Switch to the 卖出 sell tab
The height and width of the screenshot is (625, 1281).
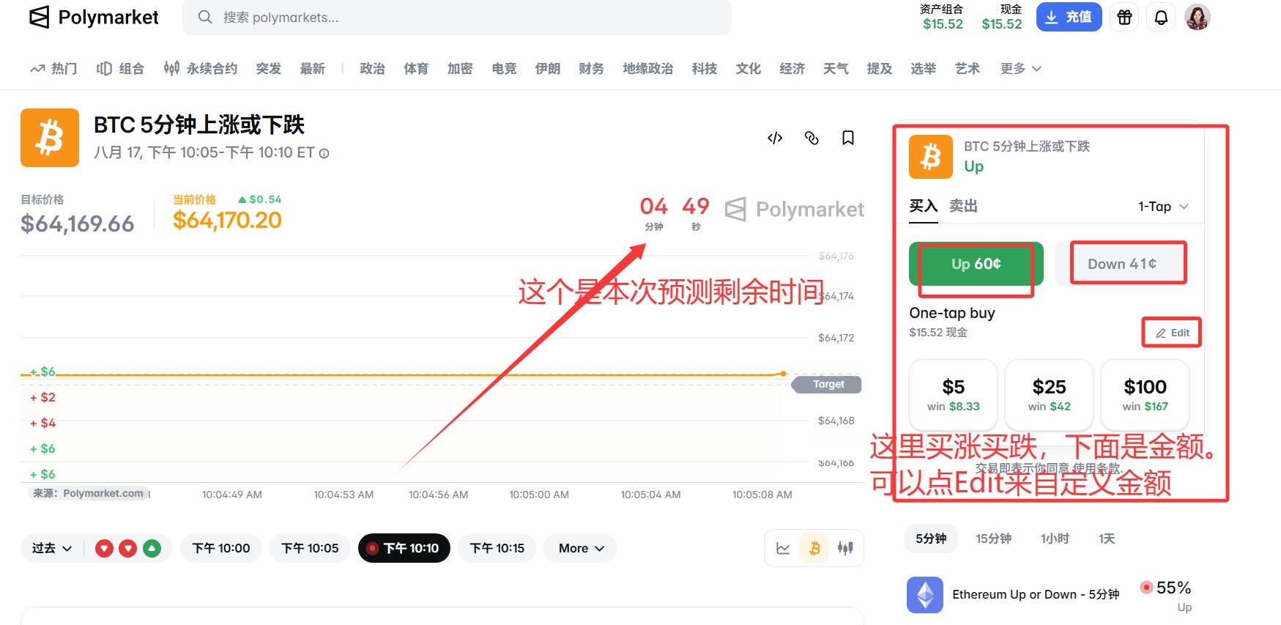pyautogui.click(x=964, y=206)
